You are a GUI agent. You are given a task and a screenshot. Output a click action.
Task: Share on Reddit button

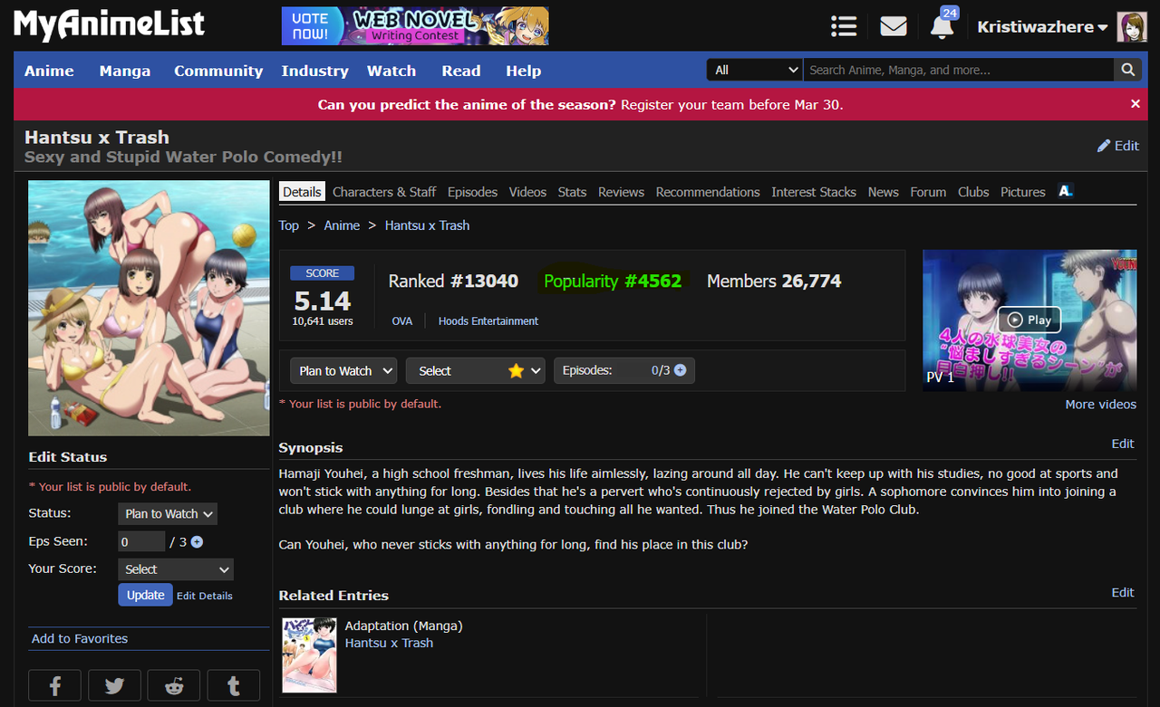(x=174, y=686)
